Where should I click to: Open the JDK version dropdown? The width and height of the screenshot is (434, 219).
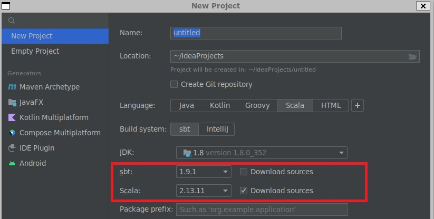click(x=262, y=153)
